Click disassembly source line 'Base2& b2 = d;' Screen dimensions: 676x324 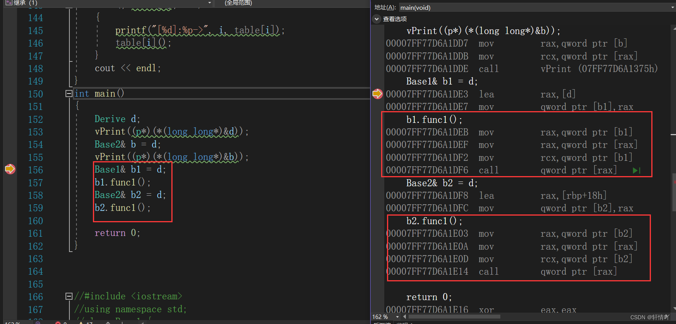[442, 183]
